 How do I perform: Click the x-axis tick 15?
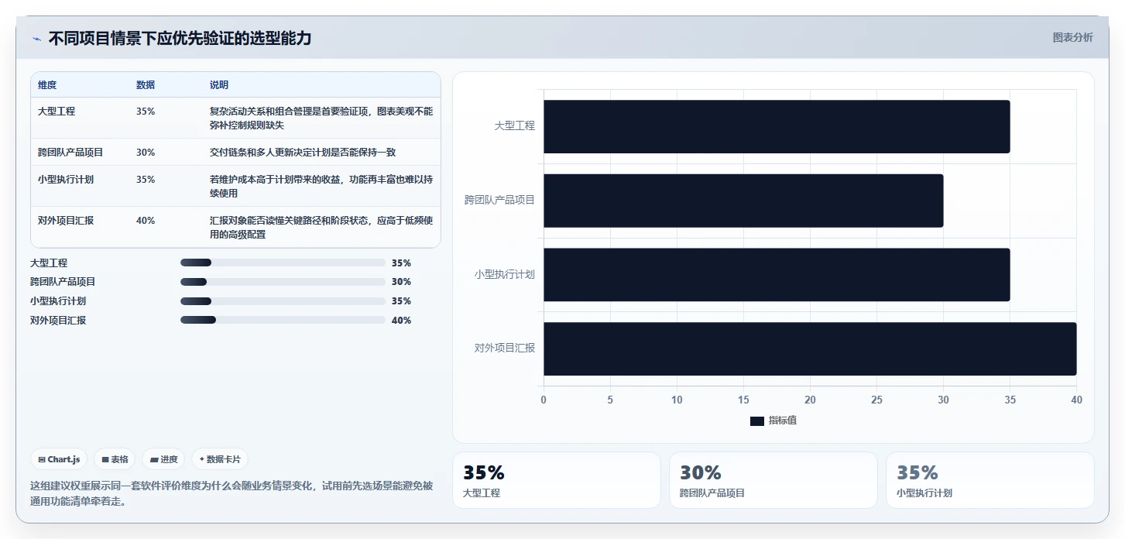(x=743, y=400)
